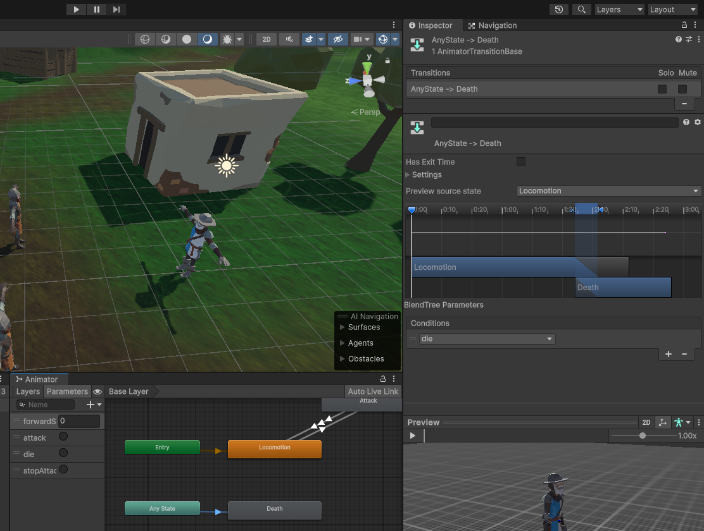Toggle the 2D view in scene toolbar
The height and width of the screenshot is (531, 704).
click(267, 39)
